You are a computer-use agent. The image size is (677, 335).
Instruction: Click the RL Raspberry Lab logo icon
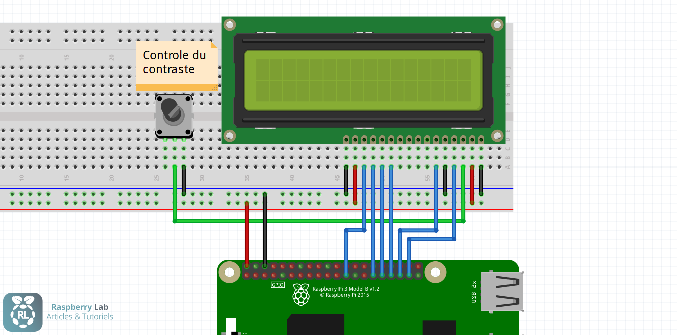tap(23, 312)
